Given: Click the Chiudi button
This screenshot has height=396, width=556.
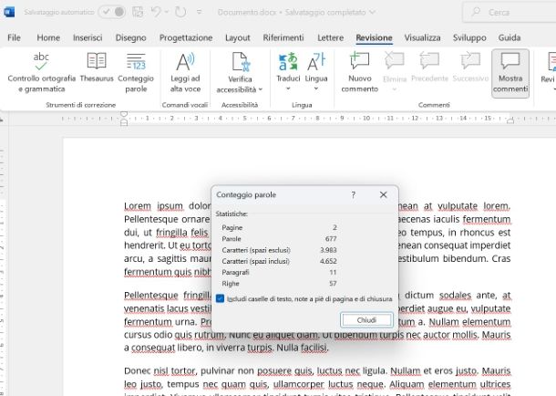Looking at the screenshot, I should coord(366,320).
